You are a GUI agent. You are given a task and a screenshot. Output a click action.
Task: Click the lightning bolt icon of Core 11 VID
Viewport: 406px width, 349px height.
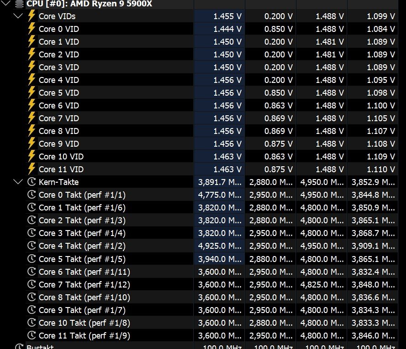tap(32, 169)
